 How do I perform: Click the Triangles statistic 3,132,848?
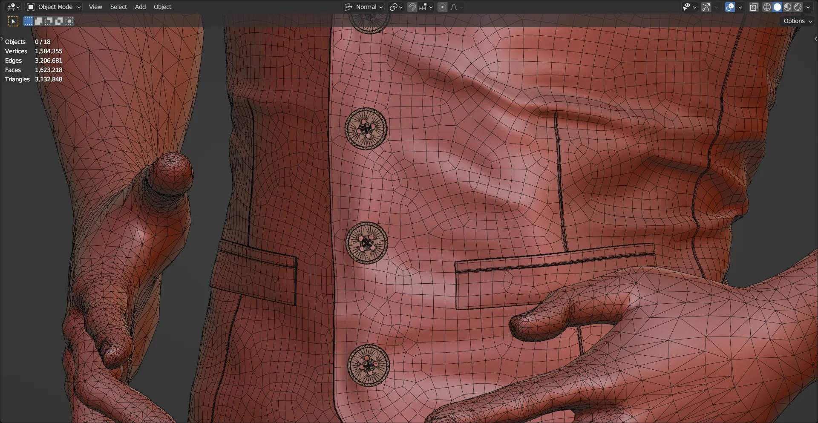49,79
